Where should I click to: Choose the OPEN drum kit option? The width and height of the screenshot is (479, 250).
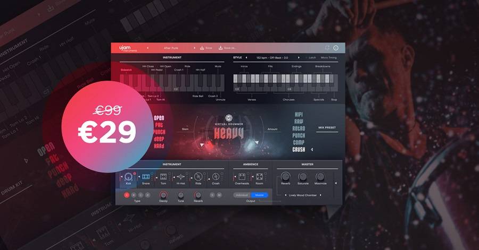[x=159, y=118]
